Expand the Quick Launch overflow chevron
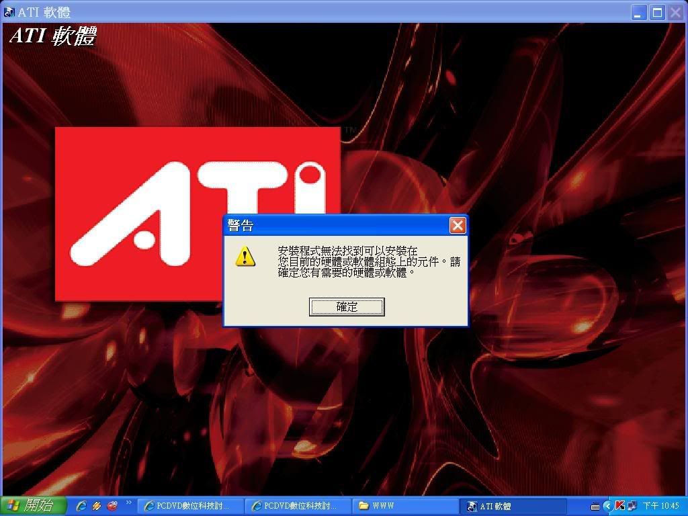This screenshot has height=516, width=688. (128, 503)
